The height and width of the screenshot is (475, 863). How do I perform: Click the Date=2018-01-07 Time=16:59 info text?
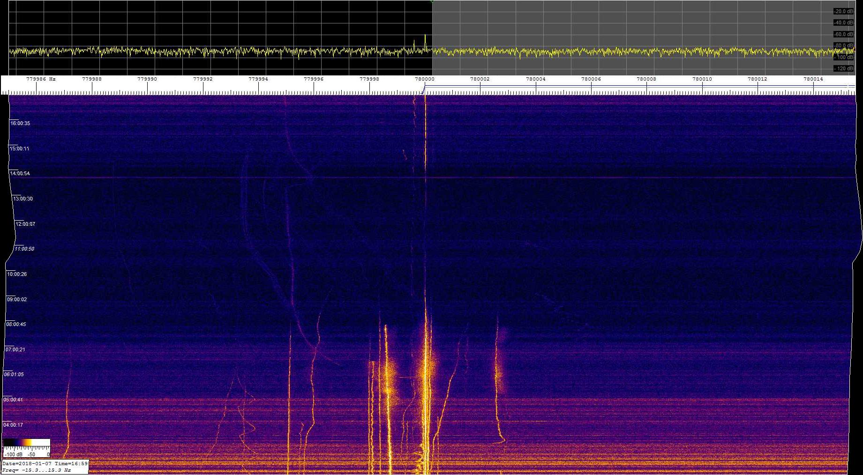point(45,463)
